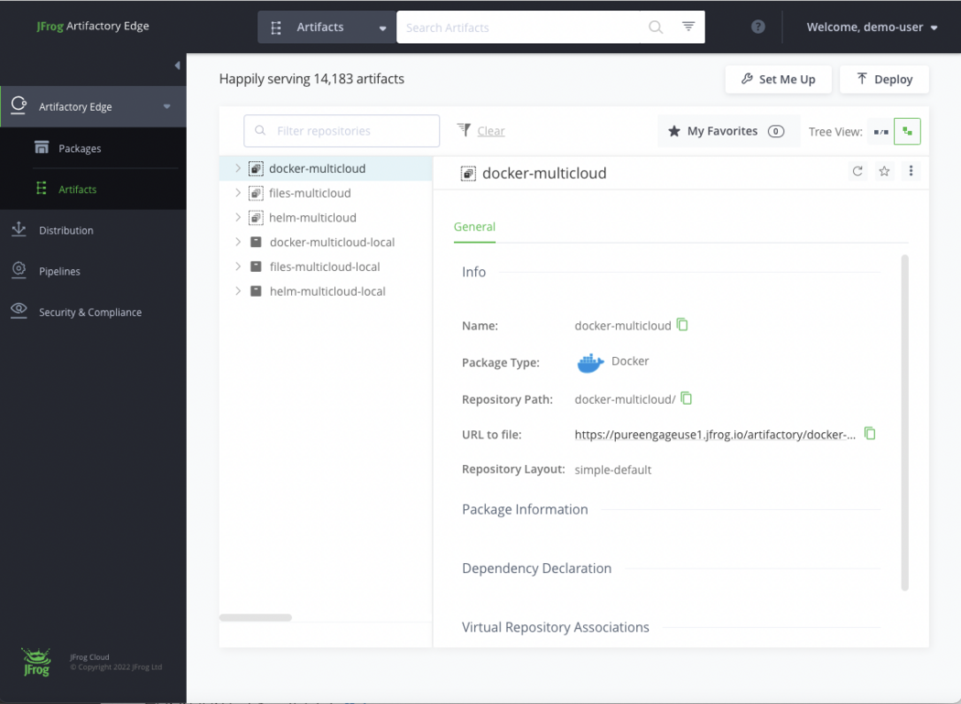Expand the helm-multicloud tree node
The image size is (961, 704).
238,217
